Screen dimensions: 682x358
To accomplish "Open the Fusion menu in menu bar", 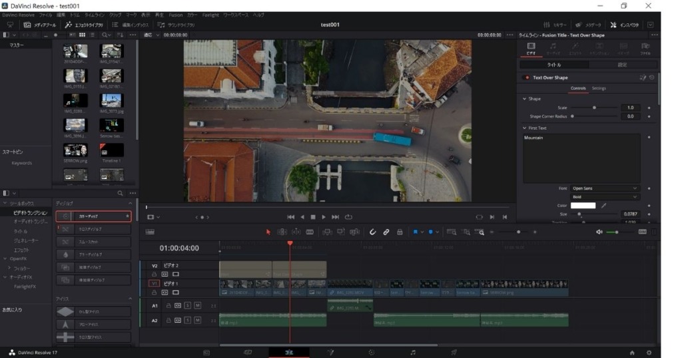I will [176, 15].
